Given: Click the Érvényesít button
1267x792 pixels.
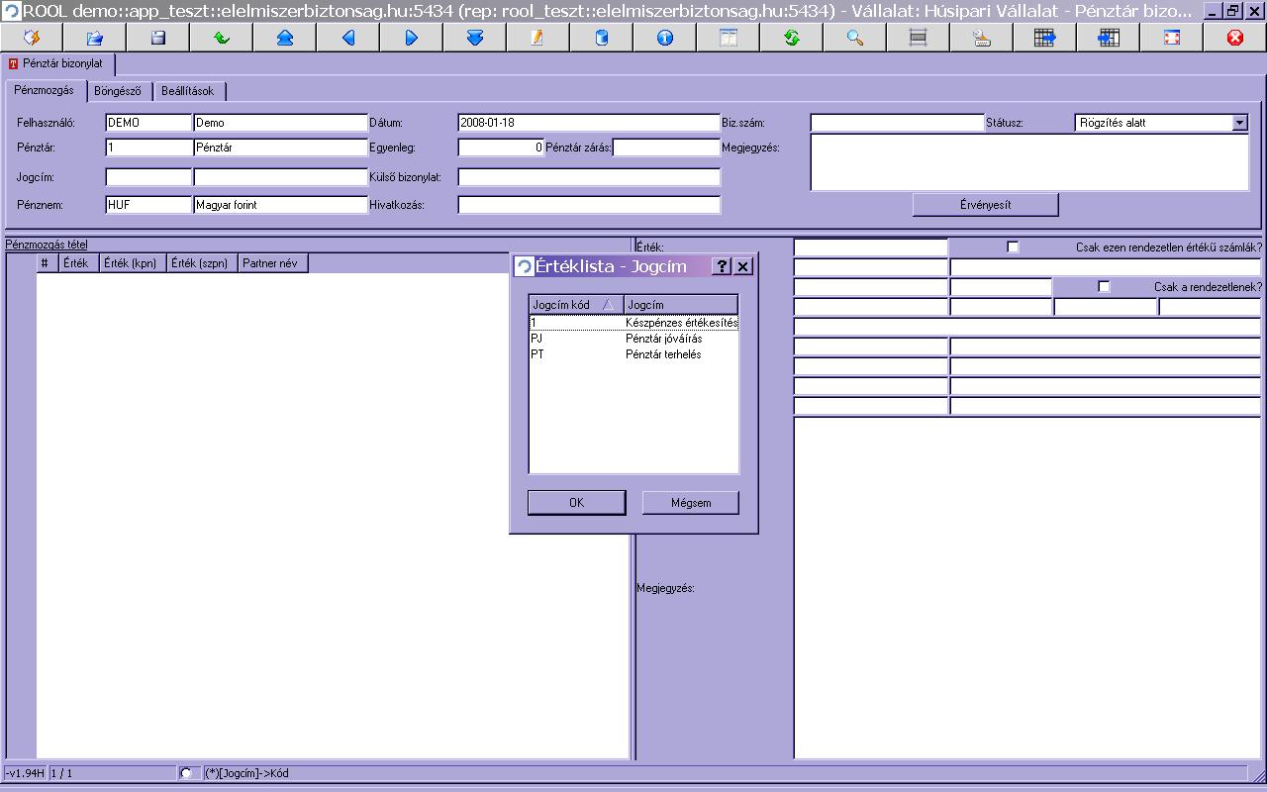Looking at the screenshot, I should coord(985,205).
